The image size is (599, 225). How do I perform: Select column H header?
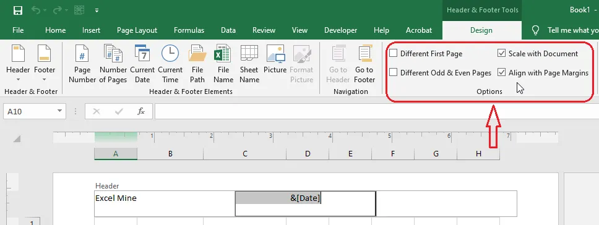[x=479, y=154]
